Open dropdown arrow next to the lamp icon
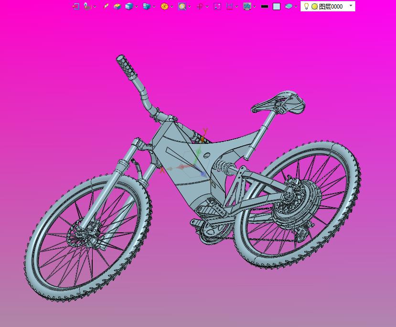The width and height of the screenshot is (396, 327). 95,7
